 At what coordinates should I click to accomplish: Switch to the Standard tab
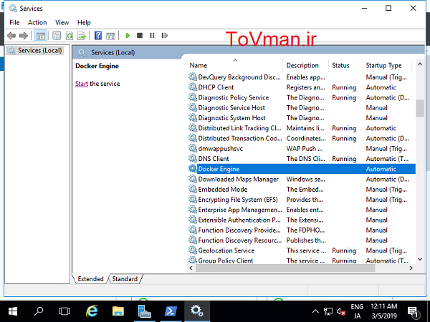coord(125,279)
